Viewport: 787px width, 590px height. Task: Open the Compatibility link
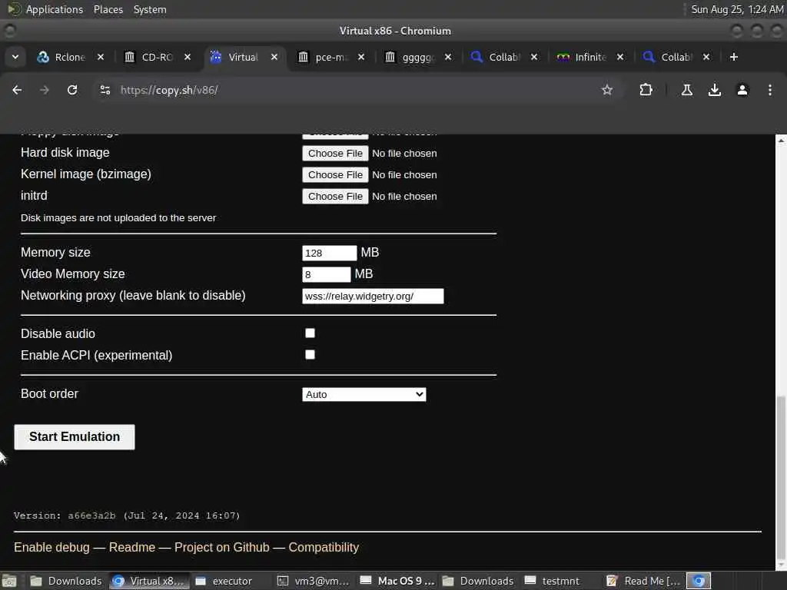pyautogui.click(x=324, y=547)
